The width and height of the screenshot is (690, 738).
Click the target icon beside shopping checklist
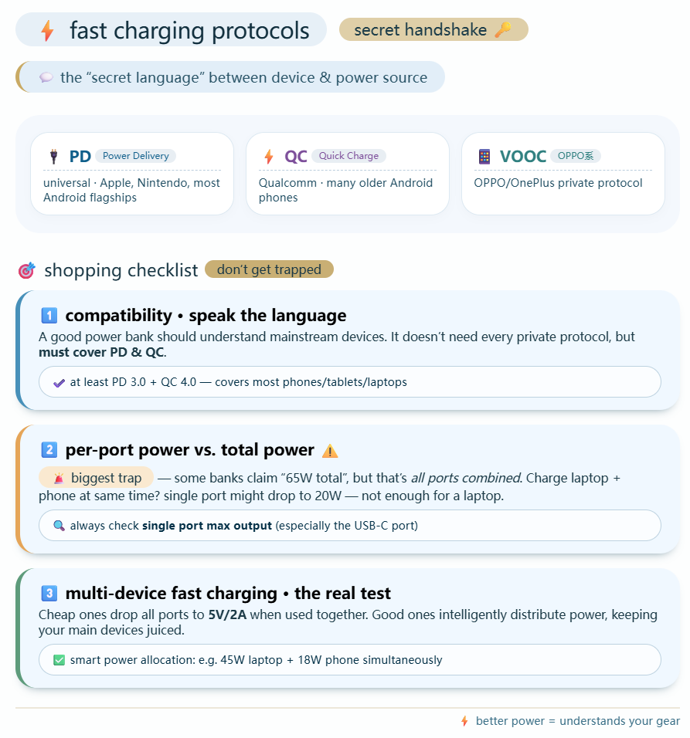(x=26, y=271)
